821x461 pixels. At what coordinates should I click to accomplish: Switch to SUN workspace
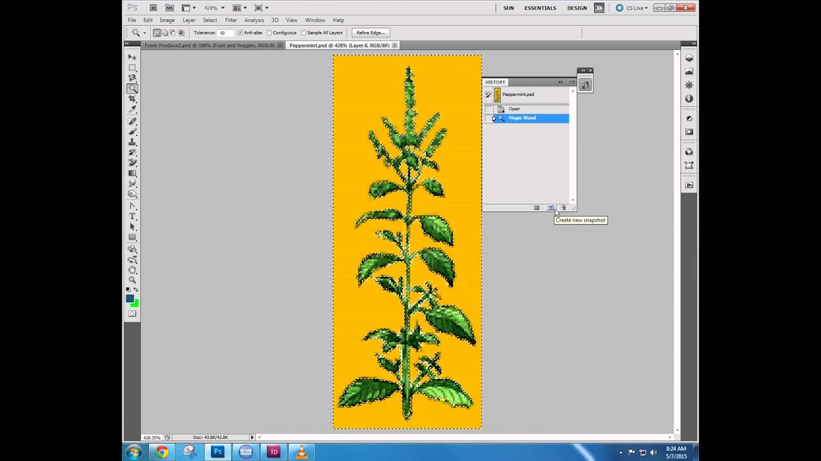[509, 8]
